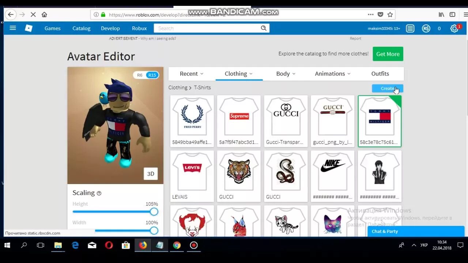468x263 pixels.
Task: Click the Roblox search input field
Action: pyautogui.click(x=207, y=28)
